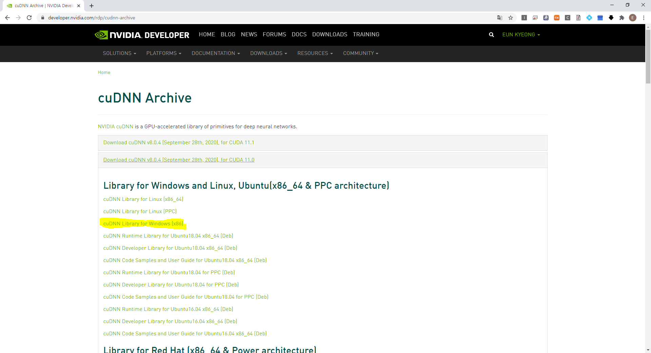
Task: Expand the SOLUTIONS dropdown menu
Action: [x=119, y=53]
